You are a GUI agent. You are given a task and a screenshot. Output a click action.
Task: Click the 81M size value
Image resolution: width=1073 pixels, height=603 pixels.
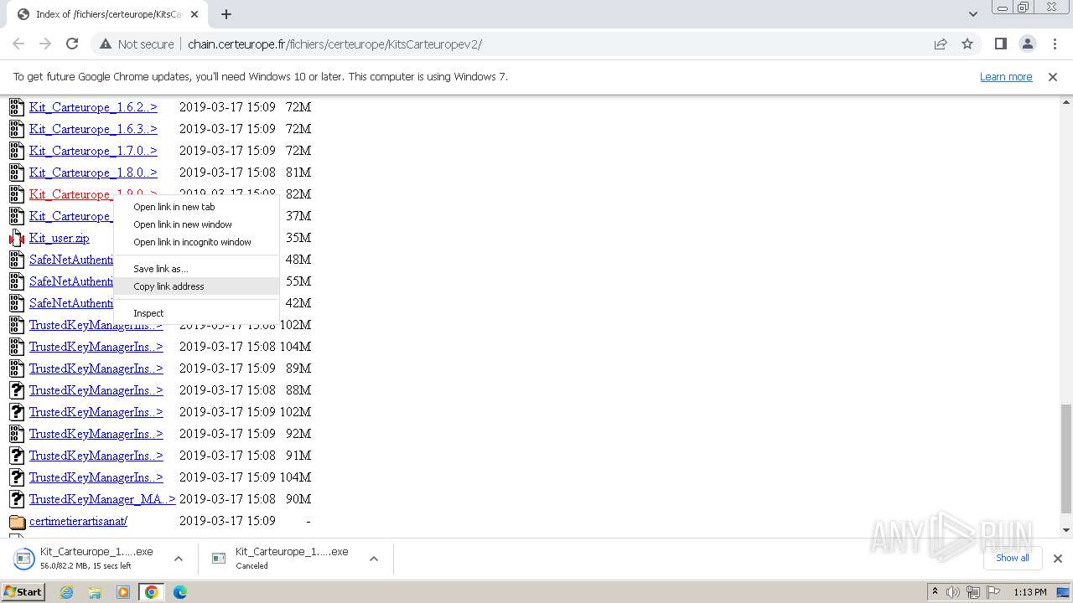click(x=298, y=173)
